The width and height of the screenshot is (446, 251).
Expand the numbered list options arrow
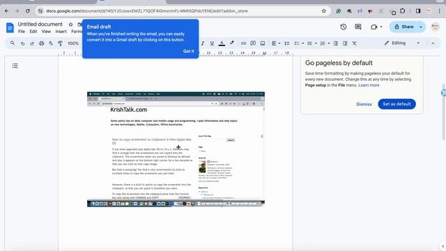coord(329,43)
